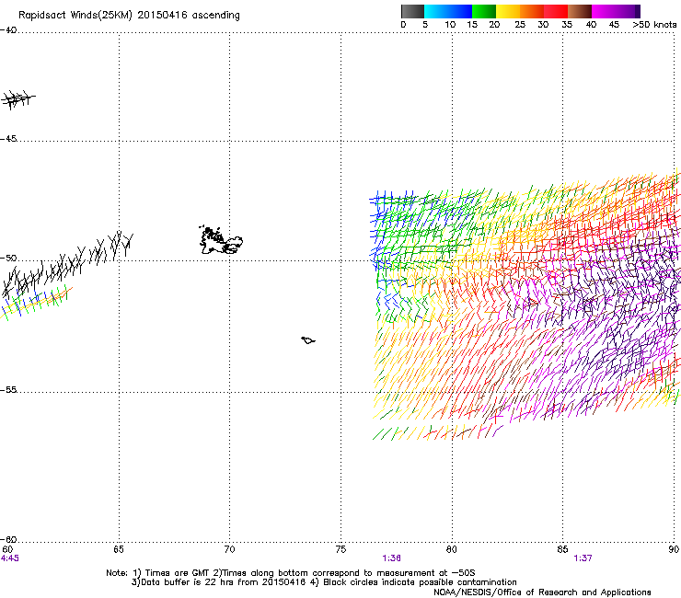Click the -40 latitude axis label
681x598 pixels.
(8, 30)
